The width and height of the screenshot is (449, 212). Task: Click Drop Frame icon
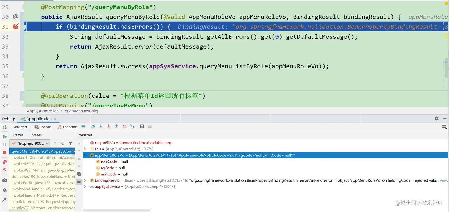point(124,126)
